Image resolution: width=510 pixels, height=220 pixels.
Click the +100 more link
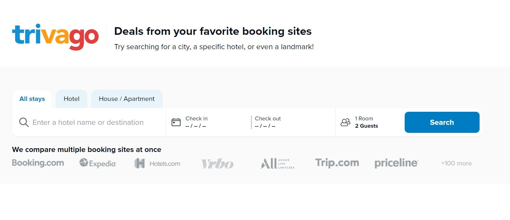coord(456,163)
